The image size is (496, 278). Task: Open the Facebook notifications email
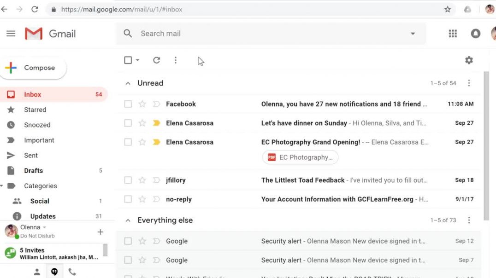[299, 104]
